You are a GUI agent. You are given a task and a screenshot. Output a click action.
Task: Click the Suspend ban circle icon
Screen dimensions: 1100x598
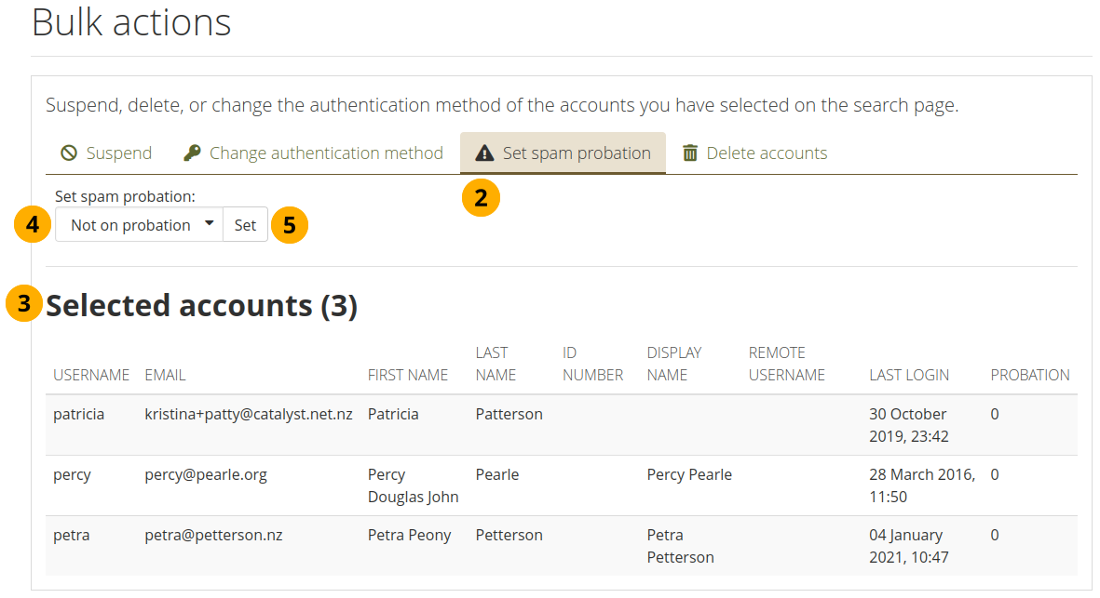tap(69, 153)
